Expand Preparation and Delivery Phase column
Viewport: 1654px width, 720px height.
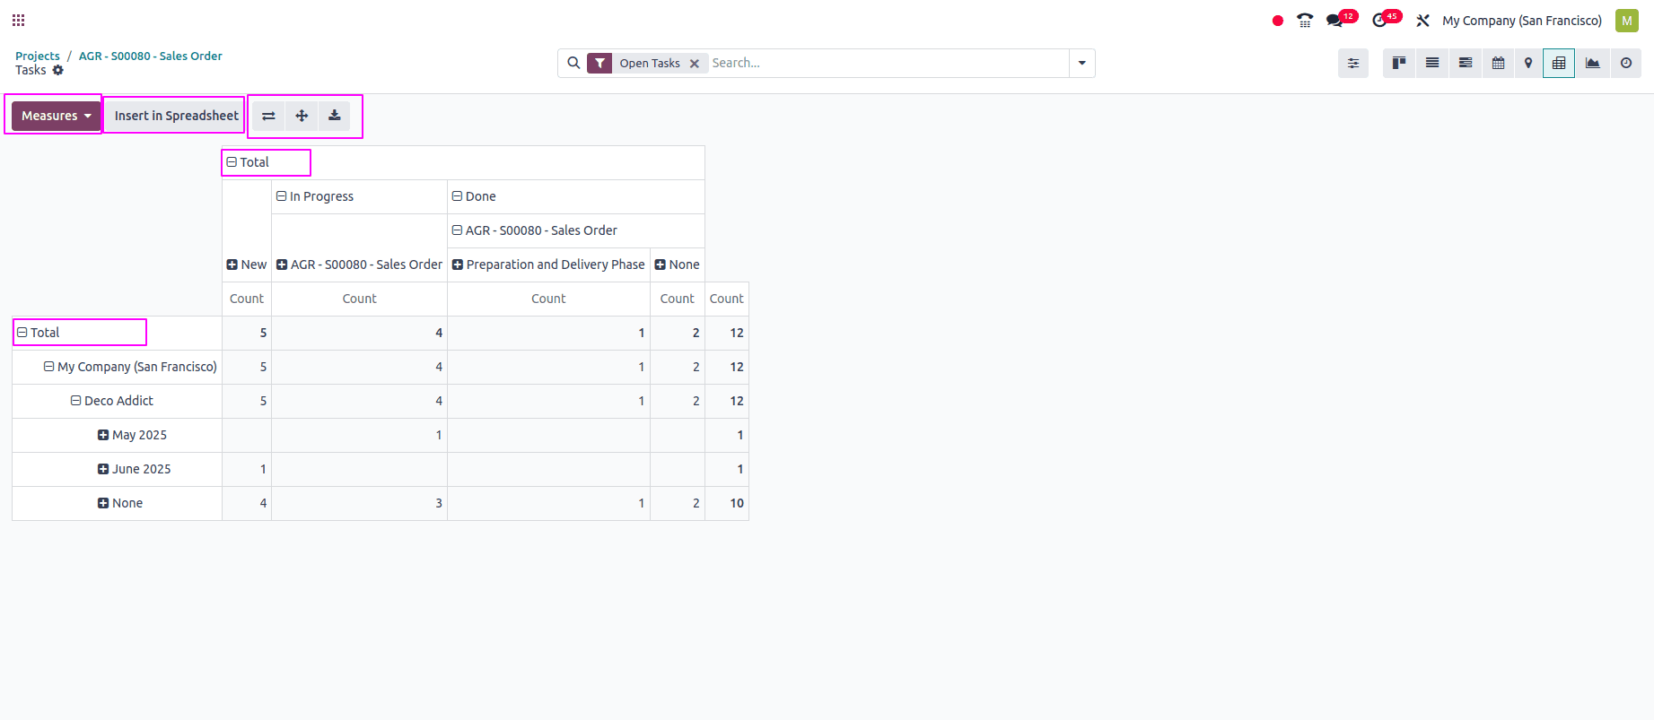[x=548, y=265]
